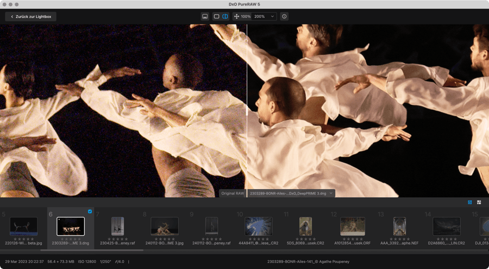Switch to single image view icon
This screenshot has height=269, width=489.
pos(216,16)
